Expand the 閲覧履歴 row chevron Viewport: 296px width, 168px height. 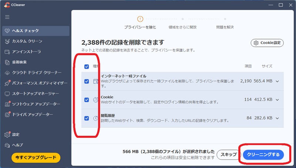[277, 118]
